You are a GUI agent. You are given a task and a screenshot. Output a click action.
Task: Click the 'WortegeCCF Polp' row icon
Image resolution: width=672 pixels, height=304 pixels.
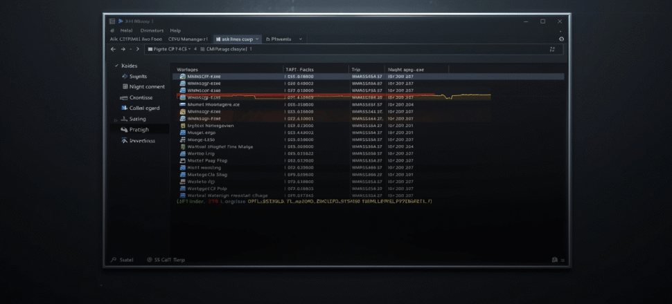pos(183,189)
